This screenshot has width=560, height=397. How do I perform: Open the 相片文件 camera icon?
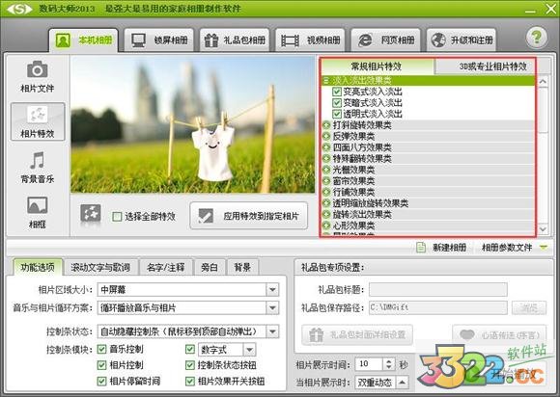pyautogui.click(x=37, y=69)
